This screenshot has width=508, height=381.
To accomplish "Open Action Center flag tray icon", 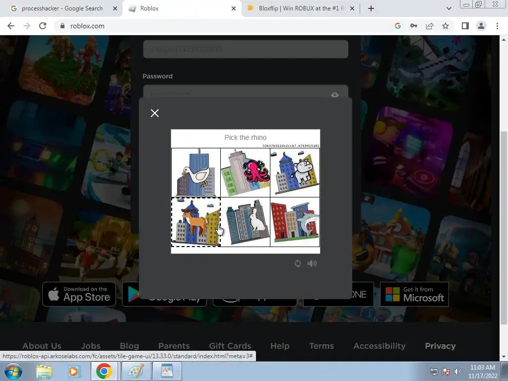I will coord(446,372).
